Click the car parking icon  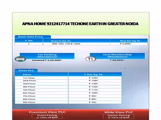[20, 59]
